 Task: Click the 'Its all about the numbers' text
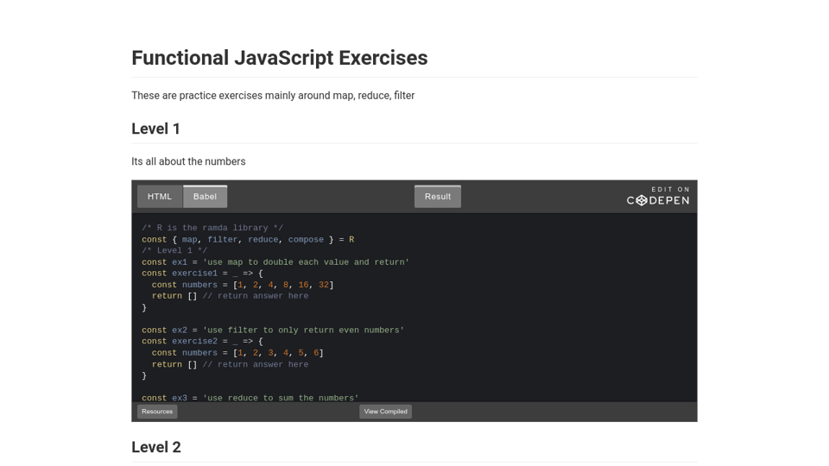(x=188, y=161)
